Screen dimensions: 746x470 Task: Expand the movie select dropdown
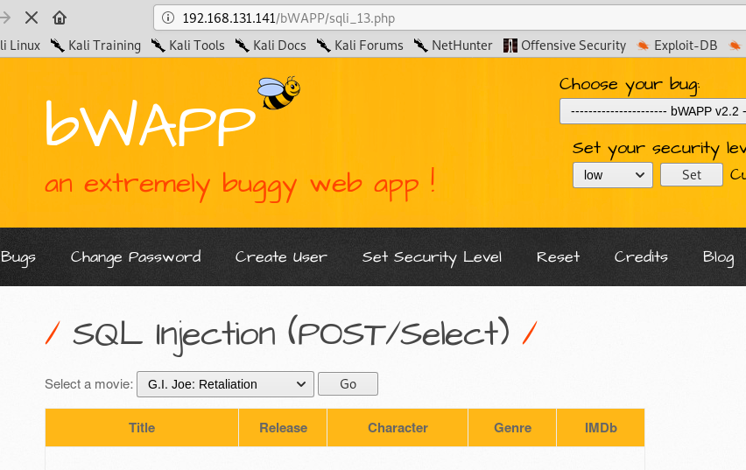point(226,384)
